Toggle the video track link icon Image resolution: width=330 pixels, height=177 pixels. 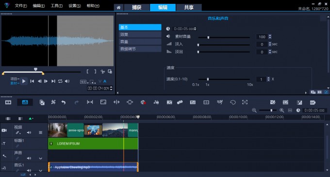tap(18, 133)
